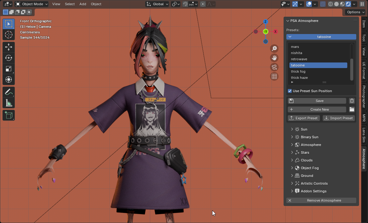The image size is (368, 223).
Task: Pick the Rotate tool
Action: (x=9, y=58)
